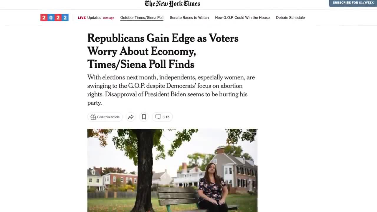This screenshot has height=212, width=377.
Task: Click Subscribe for $1/Week button
Action: point(353,3)
